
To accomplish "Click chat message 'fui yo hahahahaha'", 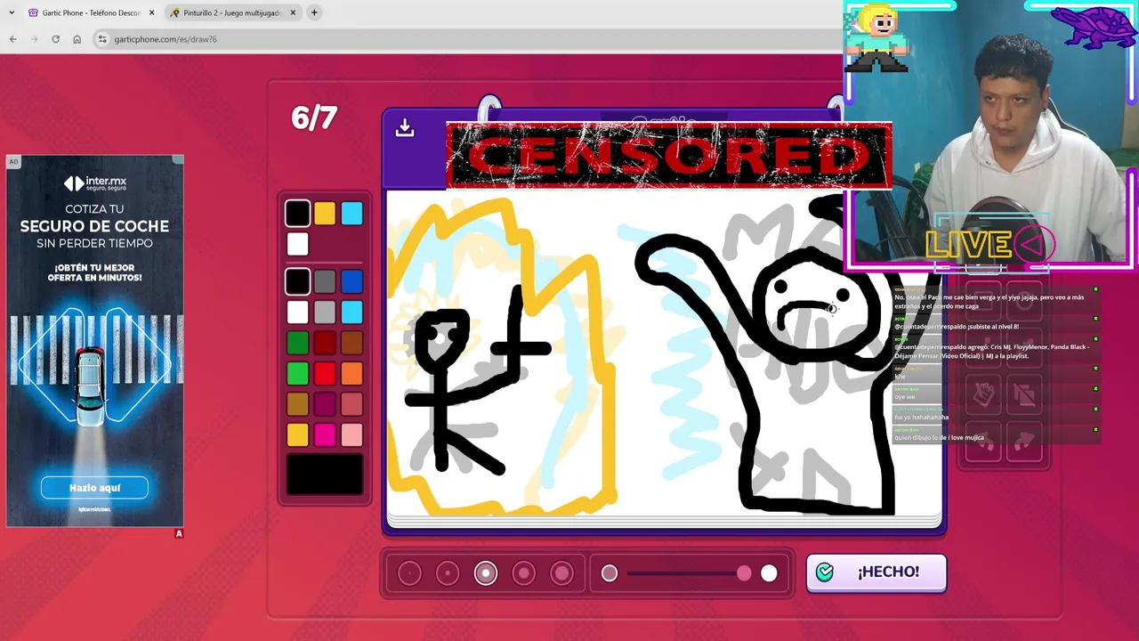I will 922,417.
